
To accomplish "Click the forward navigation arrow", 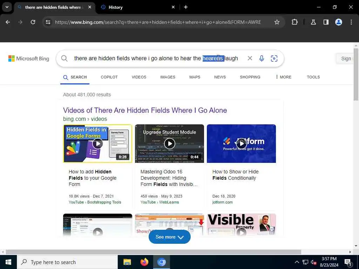I will [x=20, y=22].
